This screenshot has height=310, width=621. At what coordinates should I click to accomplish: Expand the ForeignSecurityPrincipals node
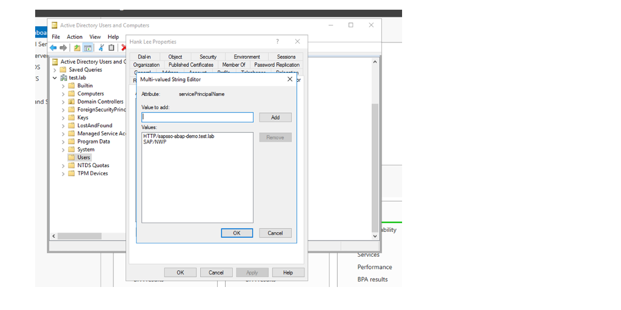(x=63, y=110)
